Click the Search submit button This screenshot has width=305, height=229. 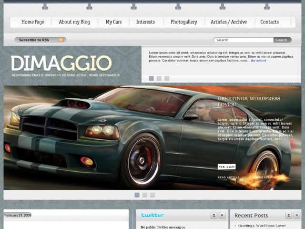point(282,40)
